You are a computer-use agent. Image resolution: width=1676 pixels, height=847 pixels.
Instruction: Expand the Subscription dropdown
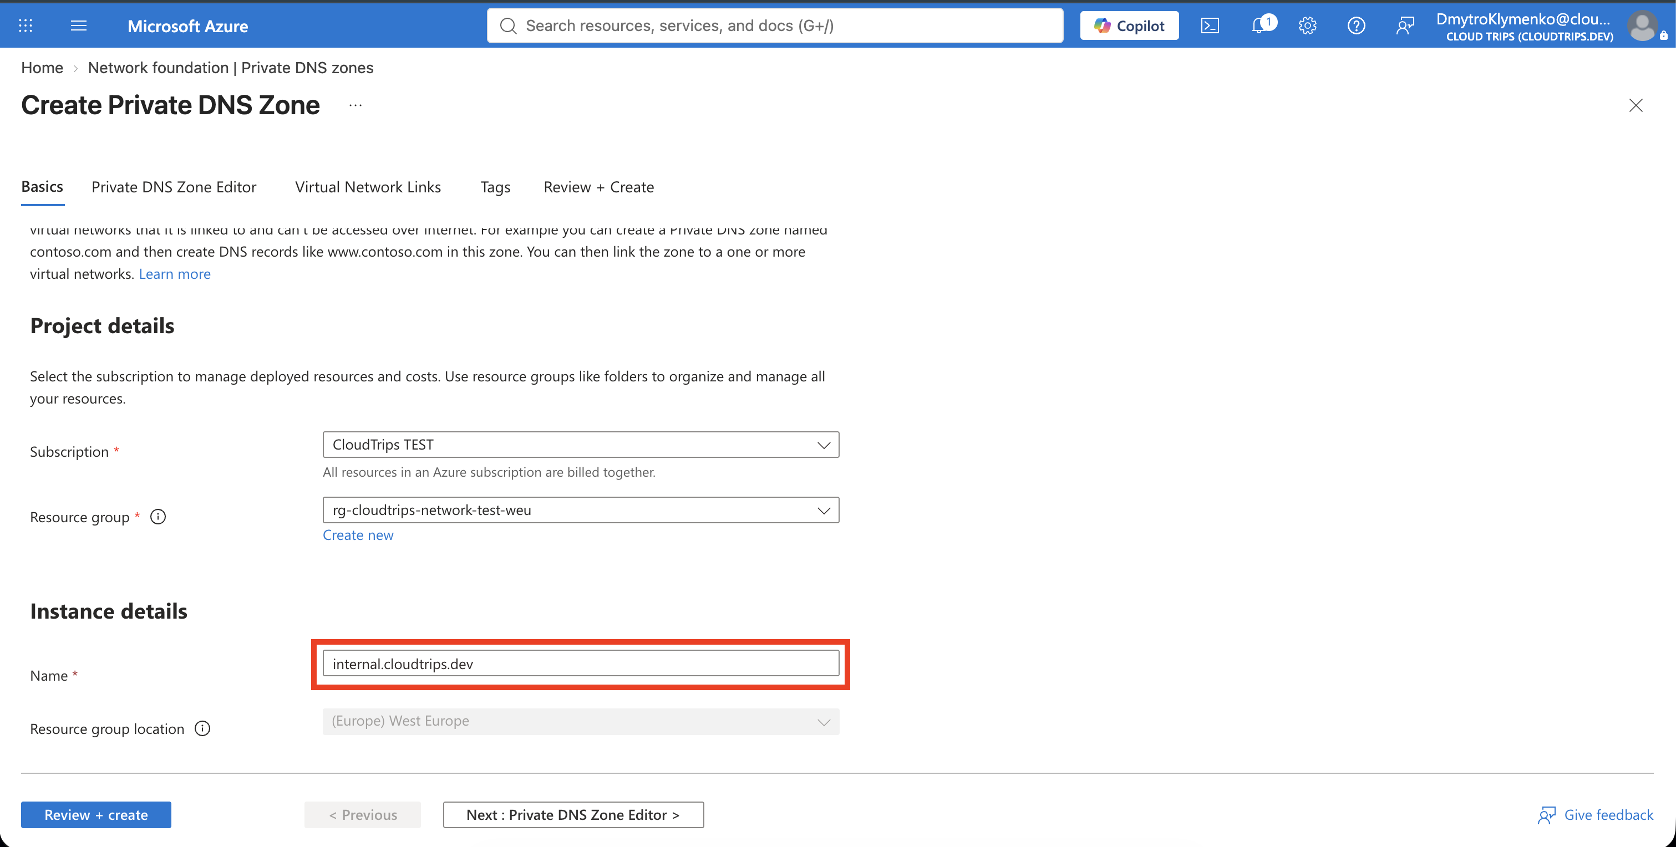(580, 445)
